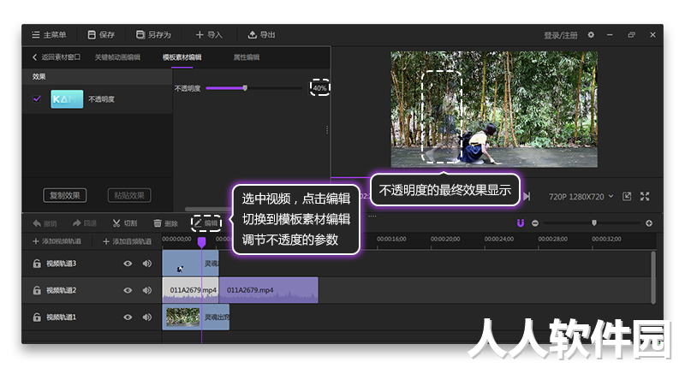Click the 00:00:16;00 ruler mark
The height and width of the screenshot is (368, 685).
[391, 240]
